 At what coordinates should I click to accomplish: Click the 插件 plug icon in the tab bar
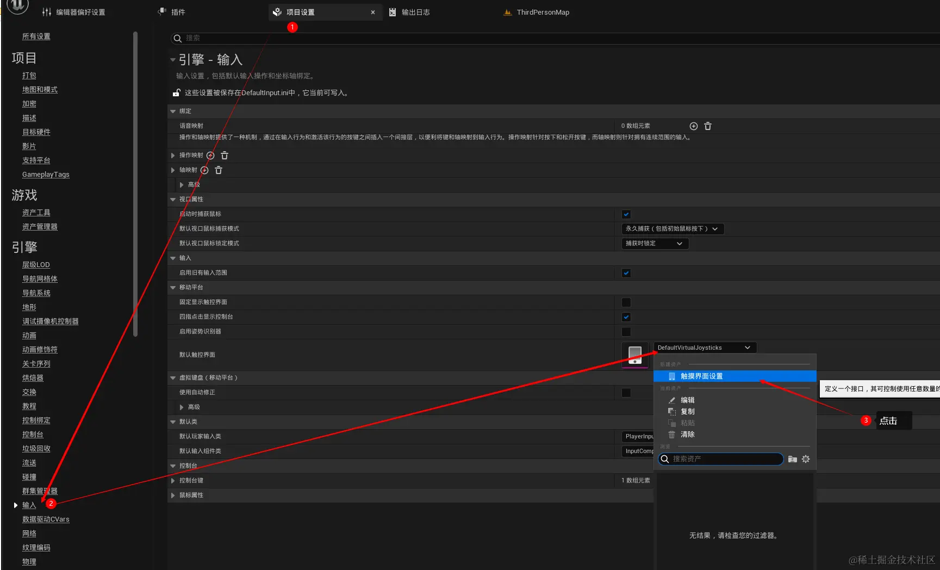coord(162,11)
